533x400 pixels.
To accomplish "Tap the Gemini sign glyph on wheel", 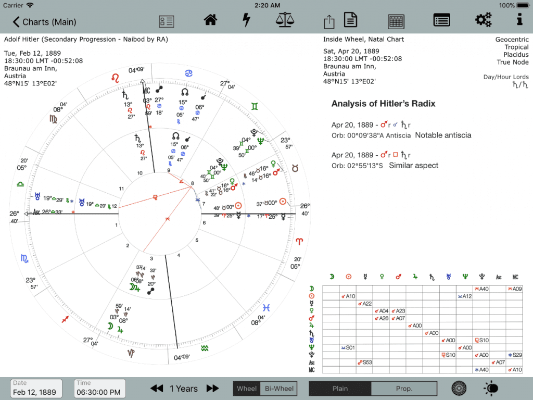I will click(x=255, y=106).
